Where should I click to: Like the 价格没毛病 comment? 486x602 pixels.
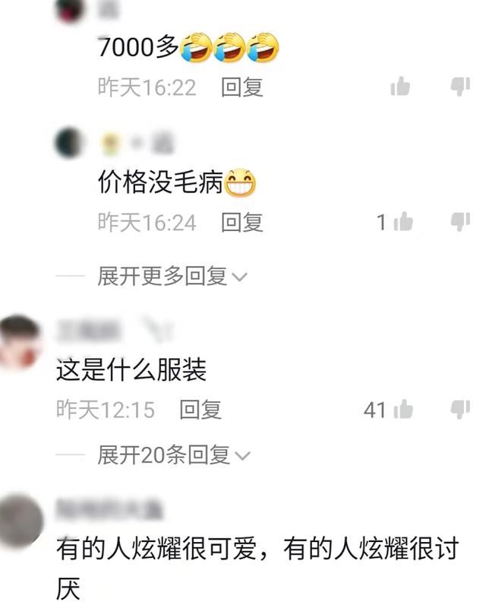tap(402, 221)
